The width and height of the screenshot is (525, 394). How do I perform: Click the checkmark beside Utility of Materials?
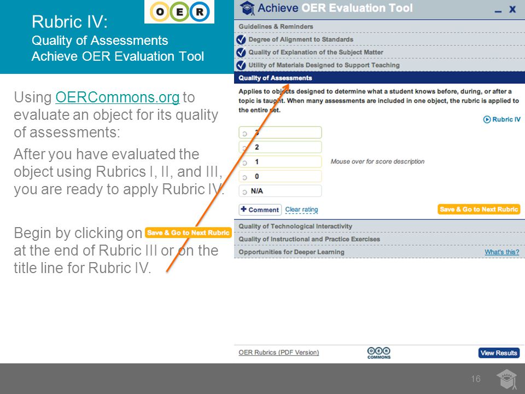point(241,65)
